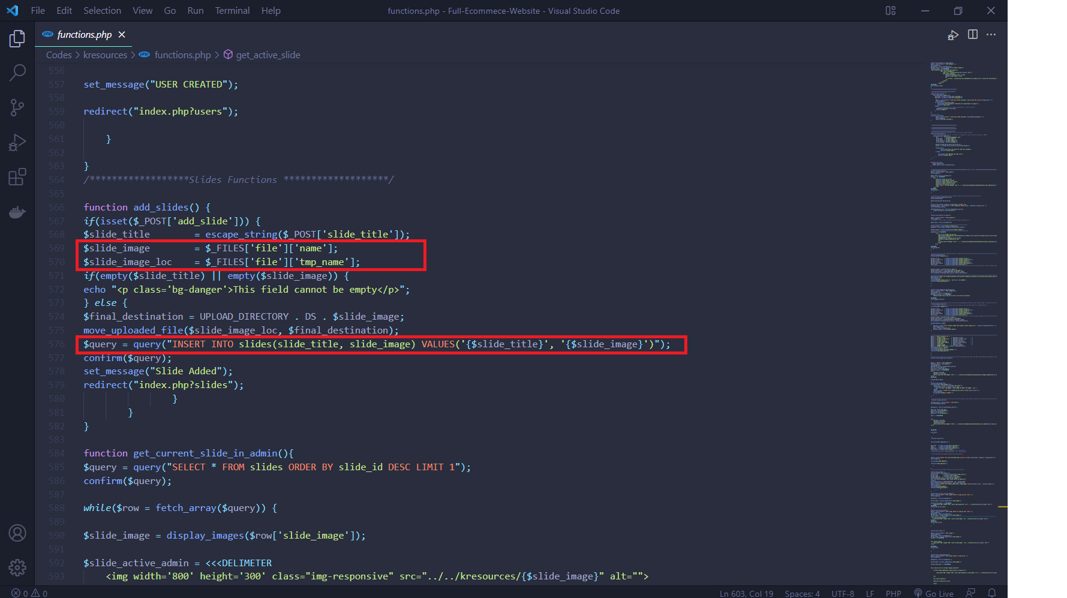Click the $slide_active_admin DELIMETER line
The height and width of the screenshot is (598, 1067).
(x=178, y=563)
